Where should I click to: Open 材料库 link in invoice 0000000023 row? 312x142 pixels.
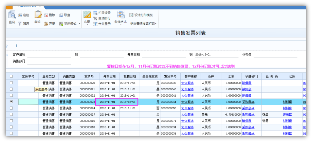tap(287, 102)
